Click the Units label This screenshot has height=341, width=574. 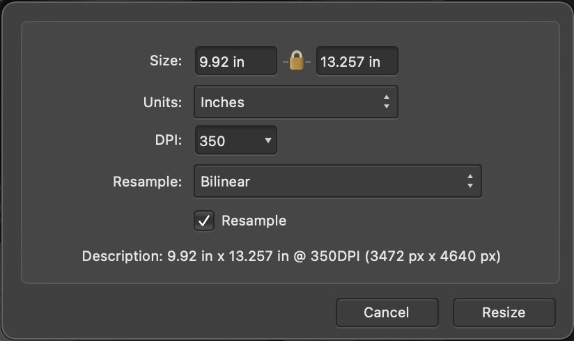[162, 102]
